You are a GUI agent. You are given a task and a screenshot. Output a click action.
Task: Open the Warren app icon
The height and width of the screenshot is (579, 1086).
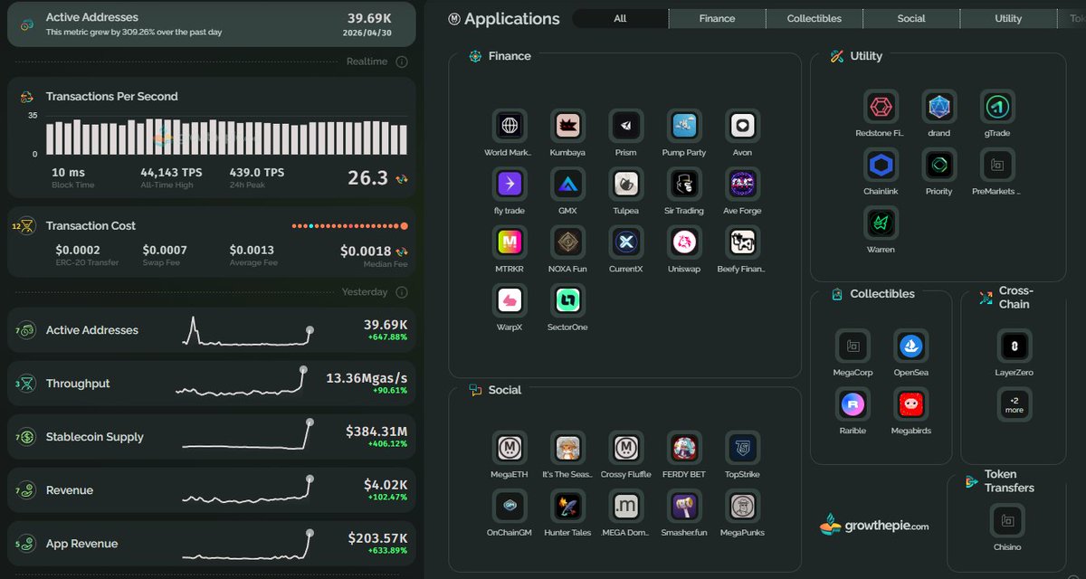tap(881, 223)
